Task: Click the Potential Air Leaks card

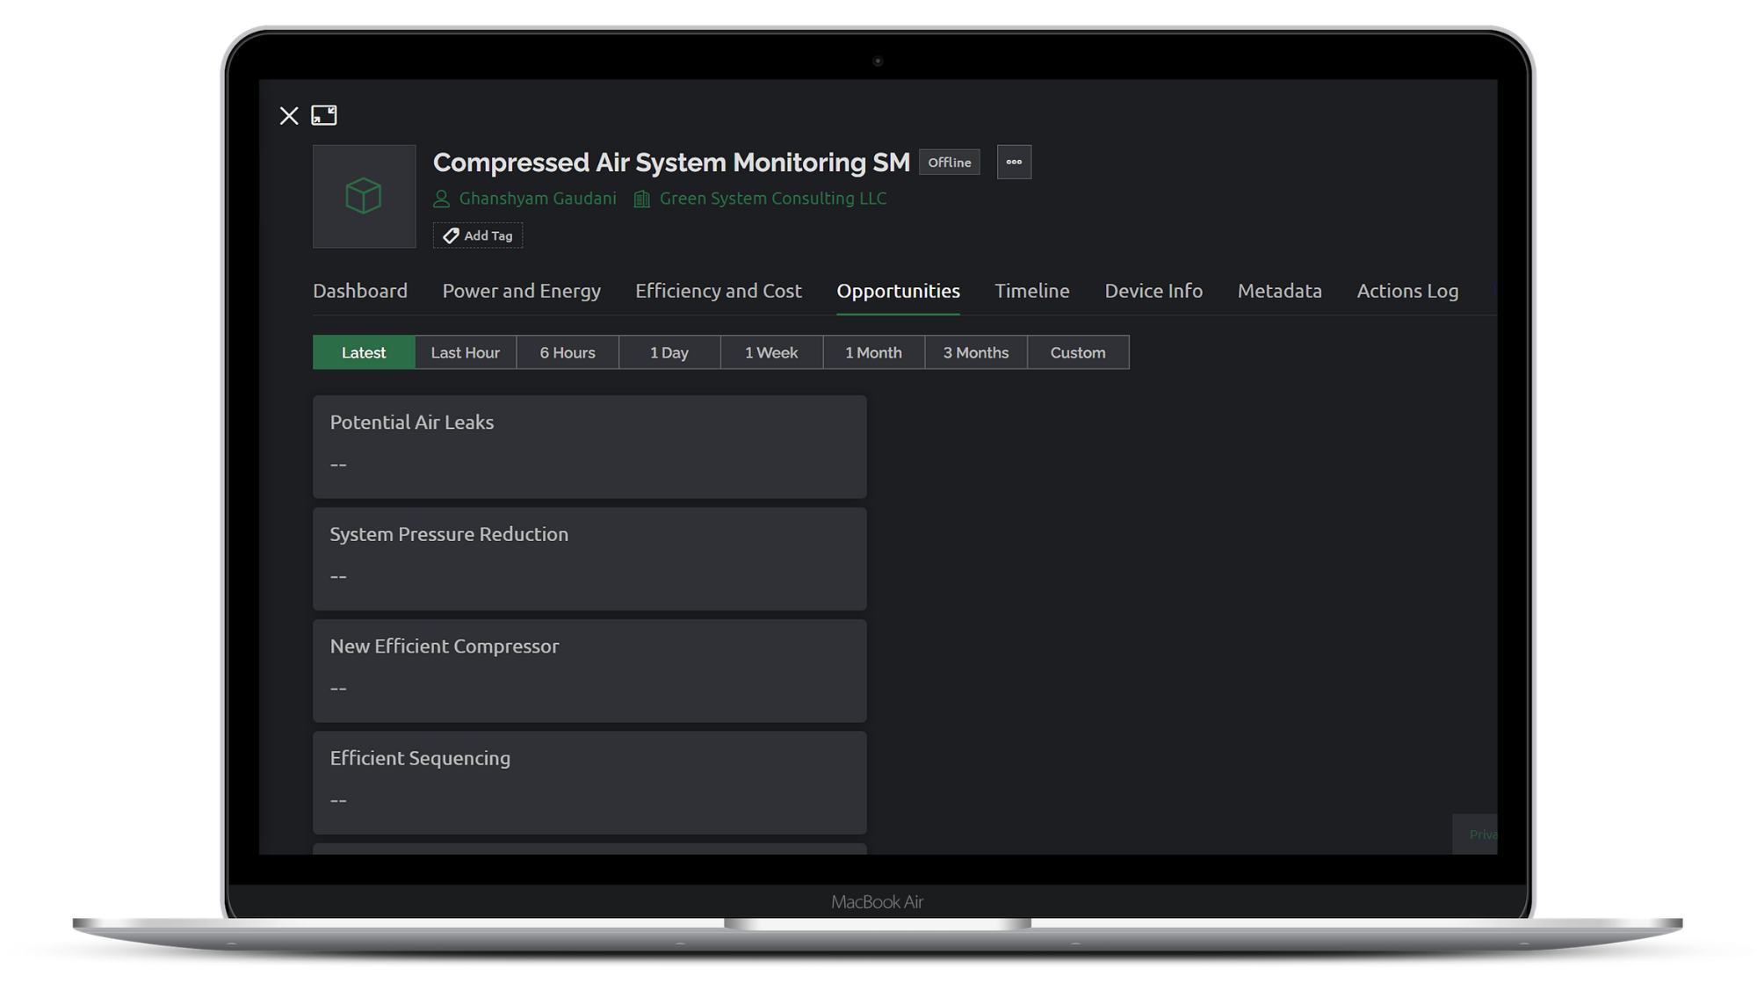Action: tap(589, 446)
